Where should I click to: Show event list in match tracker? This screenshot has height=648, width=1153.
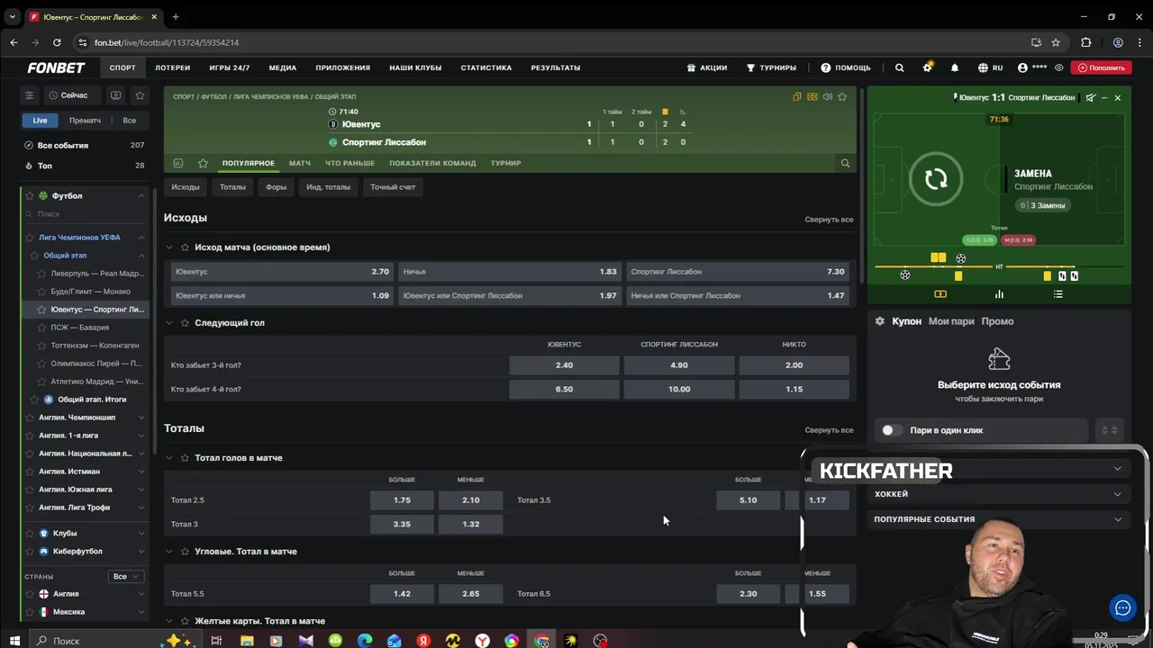coord(1058,294)
